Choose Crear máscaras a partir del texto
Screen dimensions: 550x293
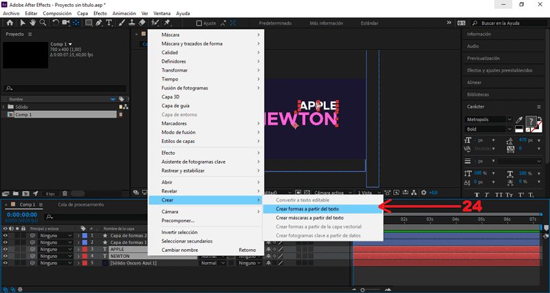pyautogui.click(x=322, y=218)
